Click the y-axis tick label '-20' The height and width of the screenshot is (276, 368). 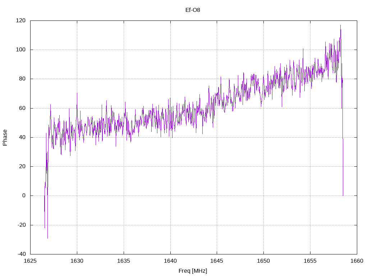tap(22, 225)
